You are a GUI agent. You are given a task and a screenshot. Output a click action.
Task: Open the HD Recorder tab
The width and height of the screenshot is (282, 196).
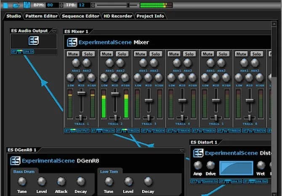[118, 16]
